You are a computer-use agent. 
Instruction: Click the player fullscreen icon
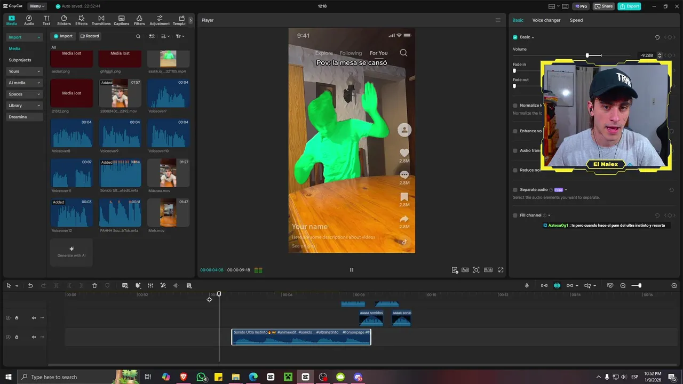click(501, 270)
